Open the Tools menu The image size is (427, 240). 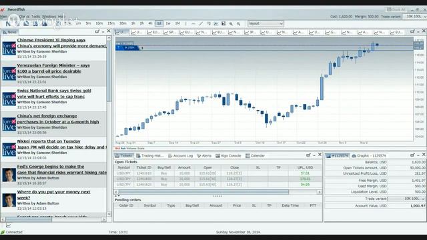pyautogui.click(x=35, y=17)
